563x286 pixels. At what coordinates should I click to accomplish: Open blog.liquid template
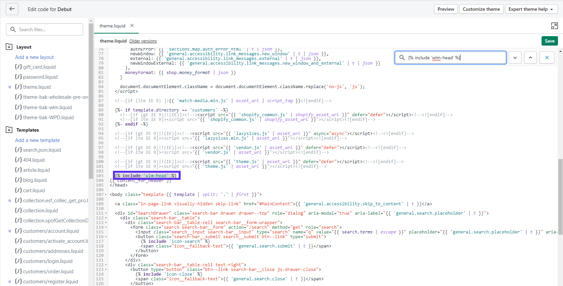coord(31,180)
